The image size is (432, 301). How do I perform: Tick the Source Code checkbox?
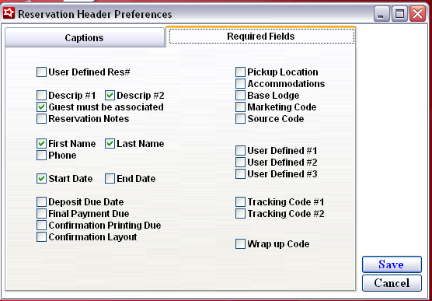click(240, 119)
